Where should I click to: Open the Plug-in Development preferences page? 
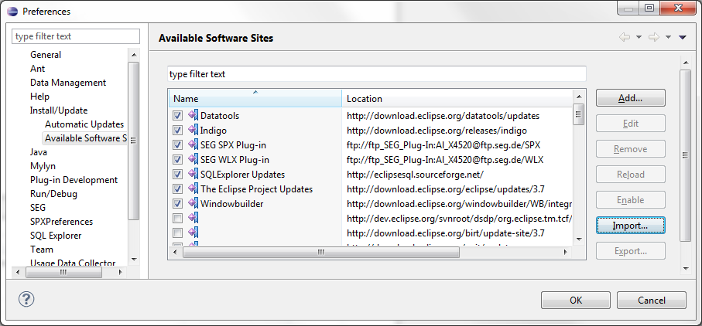point(74,180)
